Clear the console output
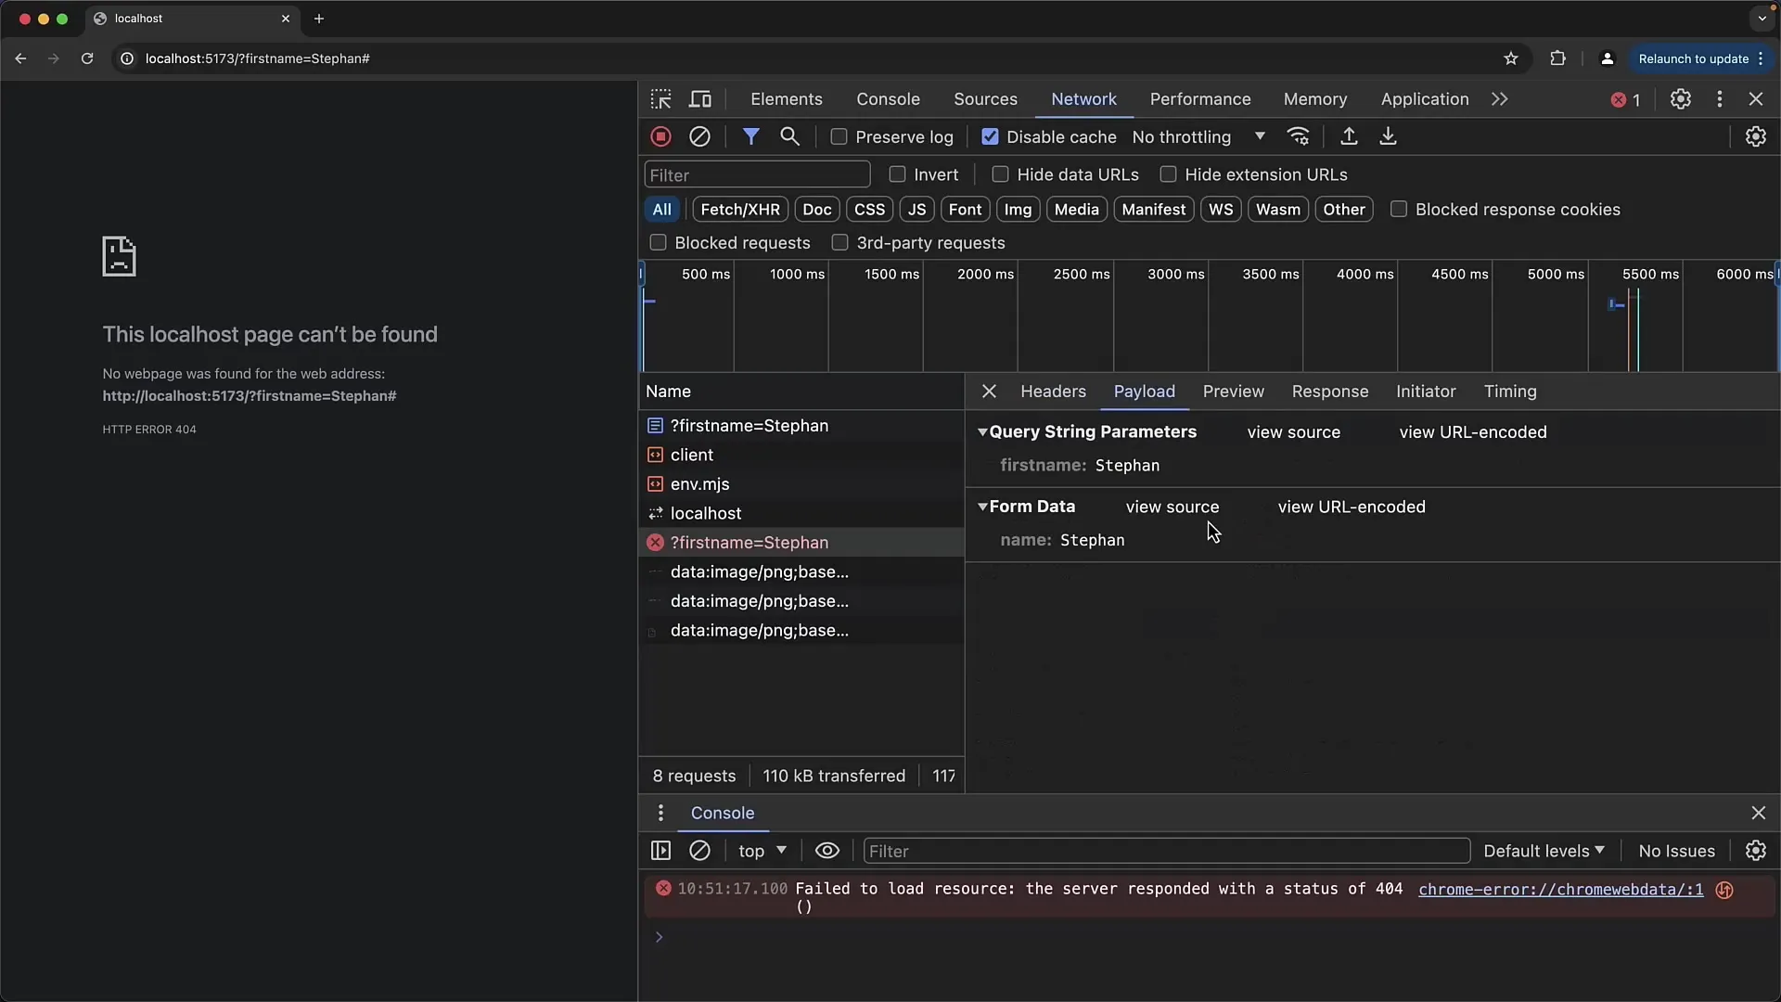The height and width of the screenshot is (1002, 1781). coord(699,851)
